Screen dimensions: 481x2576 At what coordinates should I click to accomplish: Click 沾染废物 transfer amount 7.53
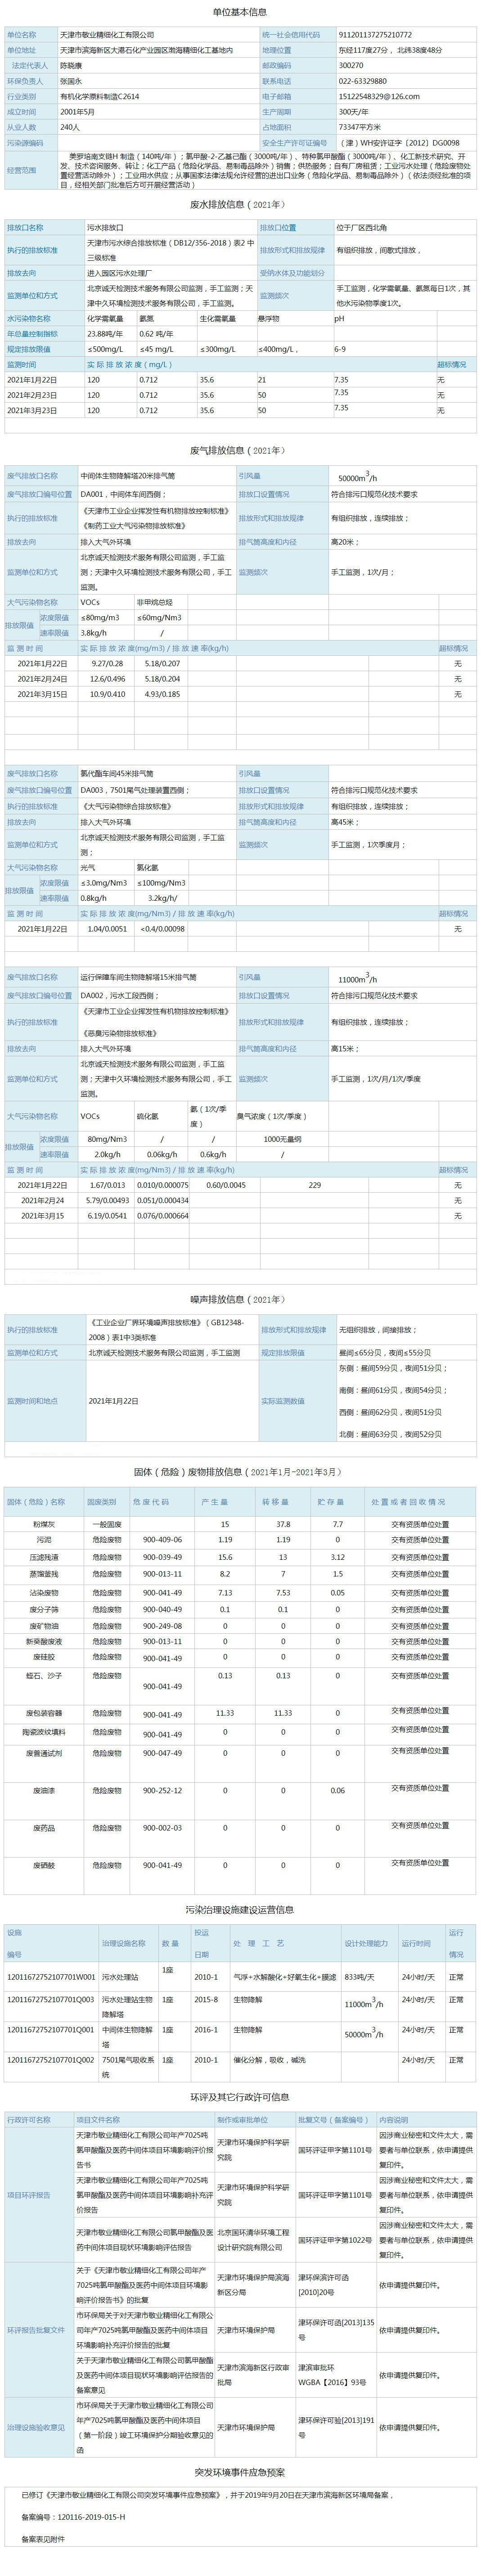(x=283, y=1593)
